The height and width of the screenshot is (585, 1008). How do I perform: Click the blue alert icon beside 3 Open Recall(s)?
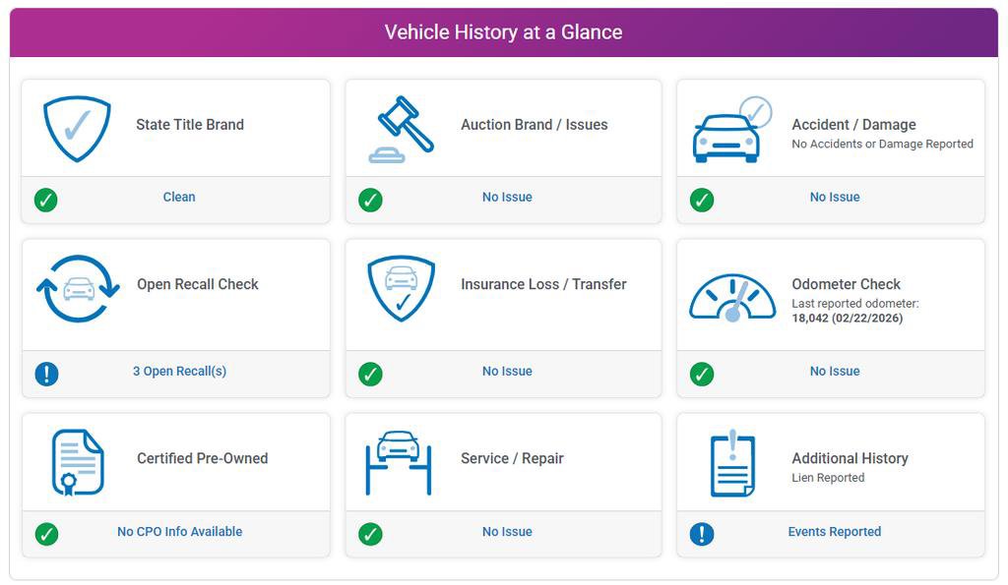click(x=46, y=374)
